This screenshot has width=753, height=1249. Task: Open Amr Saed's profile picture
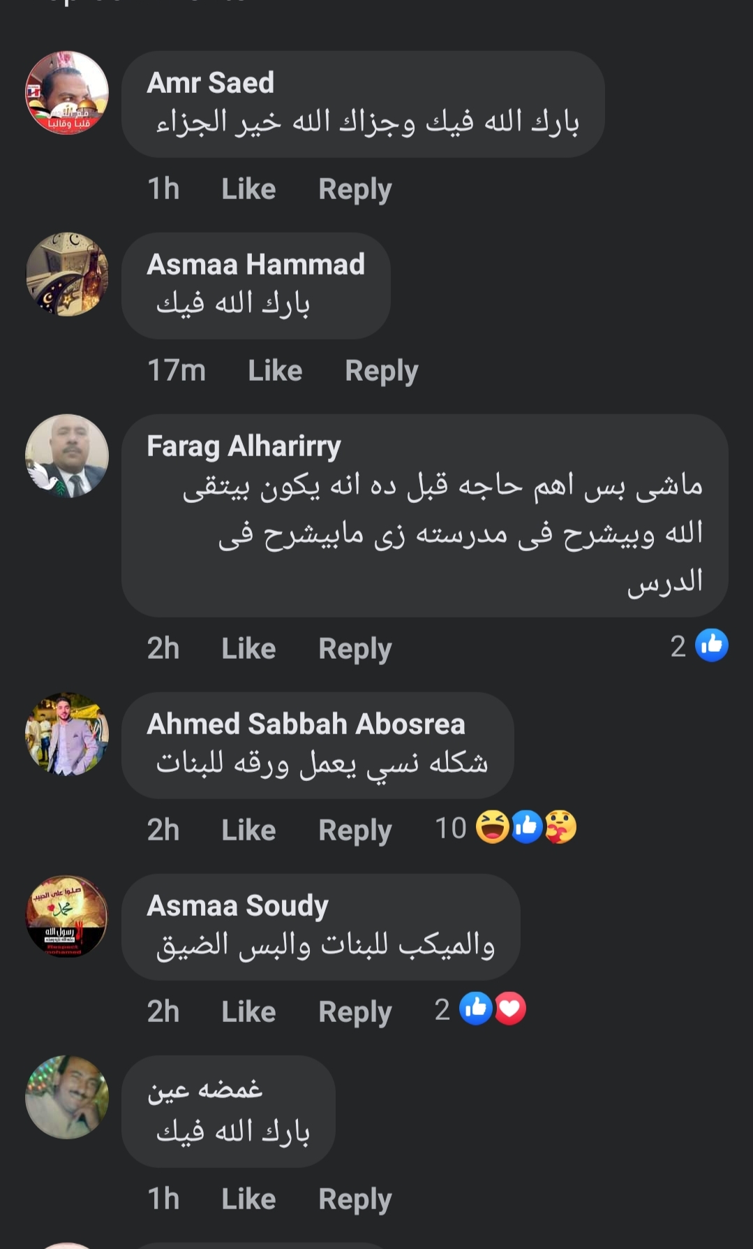click(67, 93)
